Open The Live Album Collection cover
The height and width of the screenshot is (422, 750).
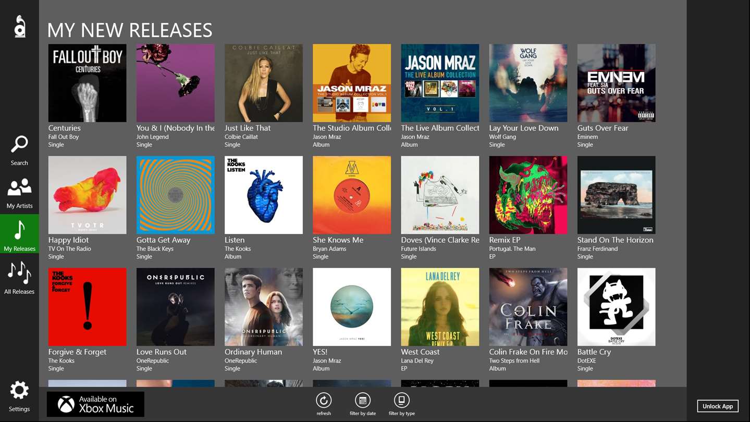click(440, 83)
